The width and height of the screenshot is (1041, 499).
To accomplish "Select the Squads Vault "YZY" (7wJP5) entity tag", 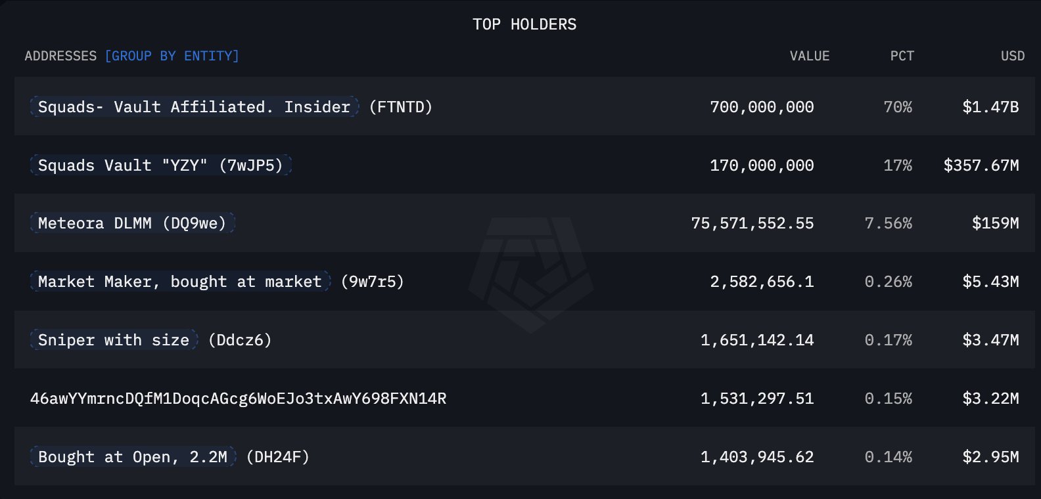I will pyautogui.click(x=160, y=165).
